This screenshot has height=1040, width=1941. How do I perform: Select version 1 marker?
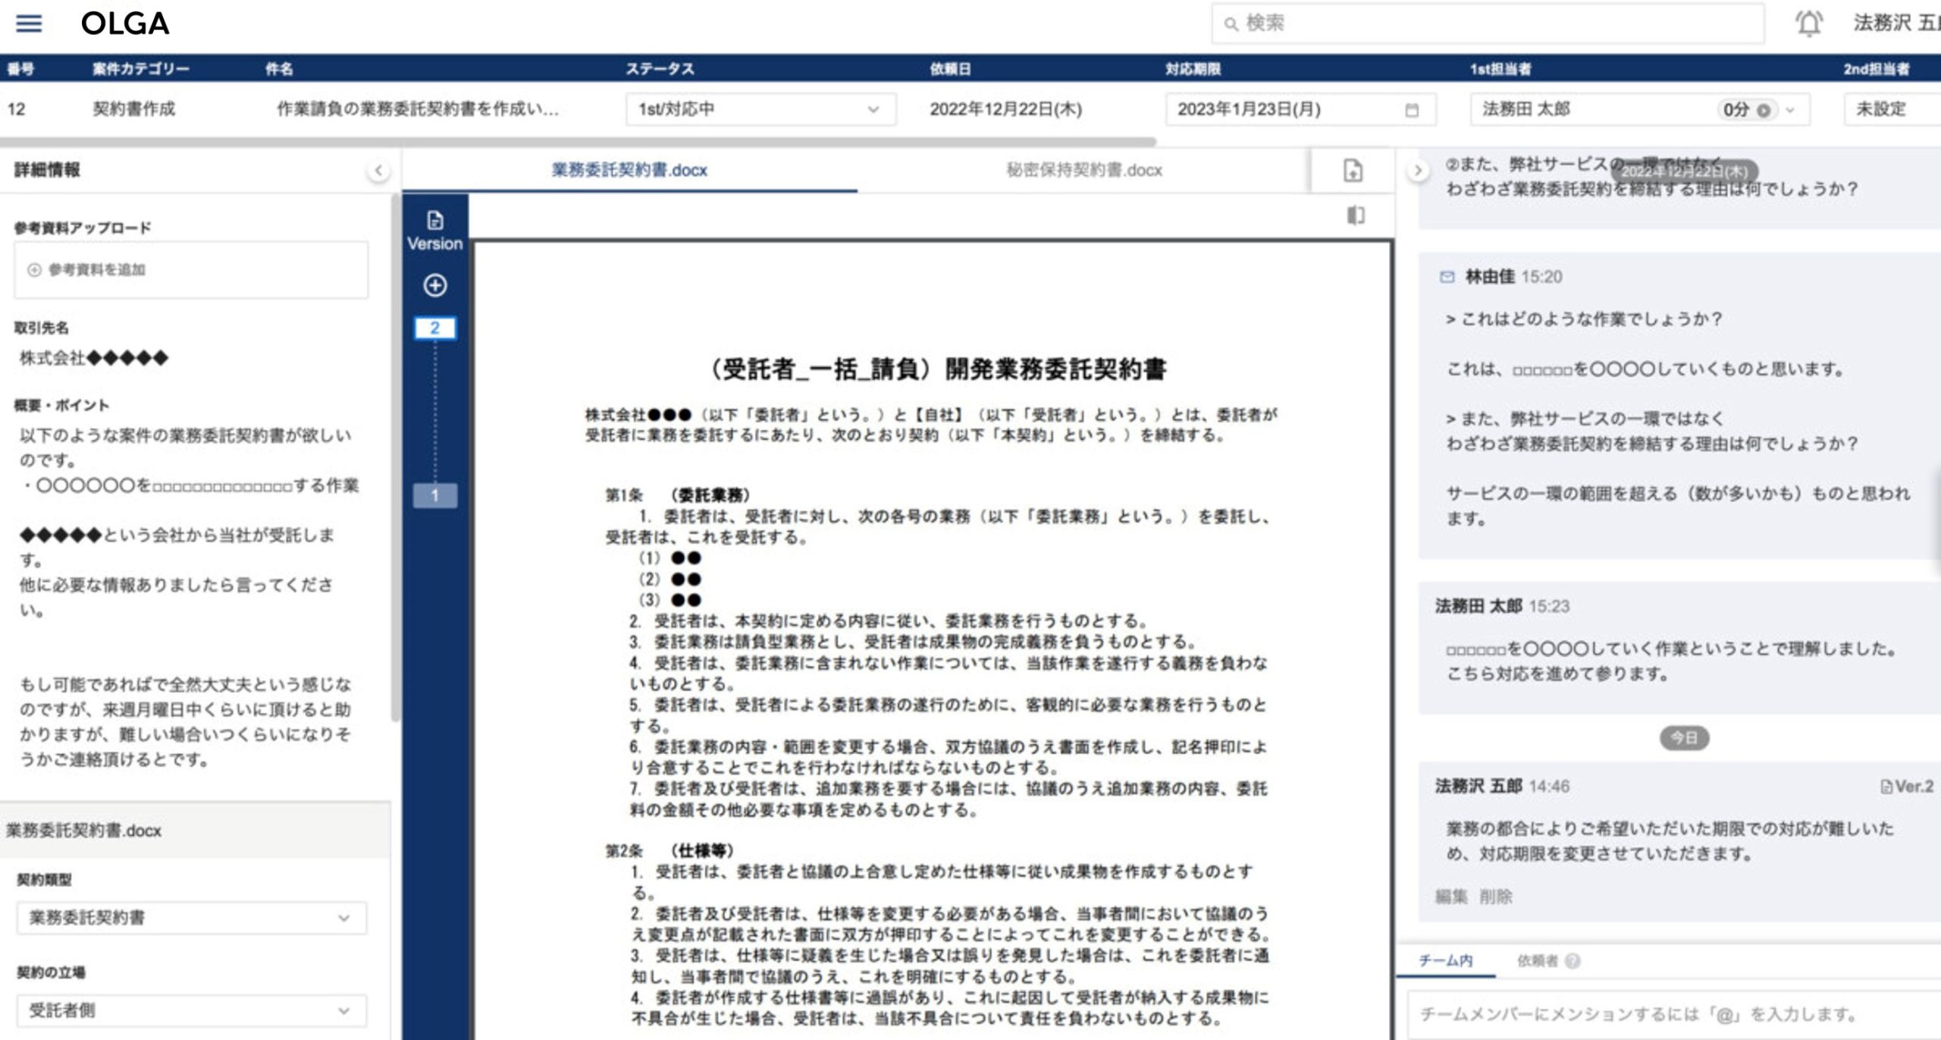tap(434, 495)
